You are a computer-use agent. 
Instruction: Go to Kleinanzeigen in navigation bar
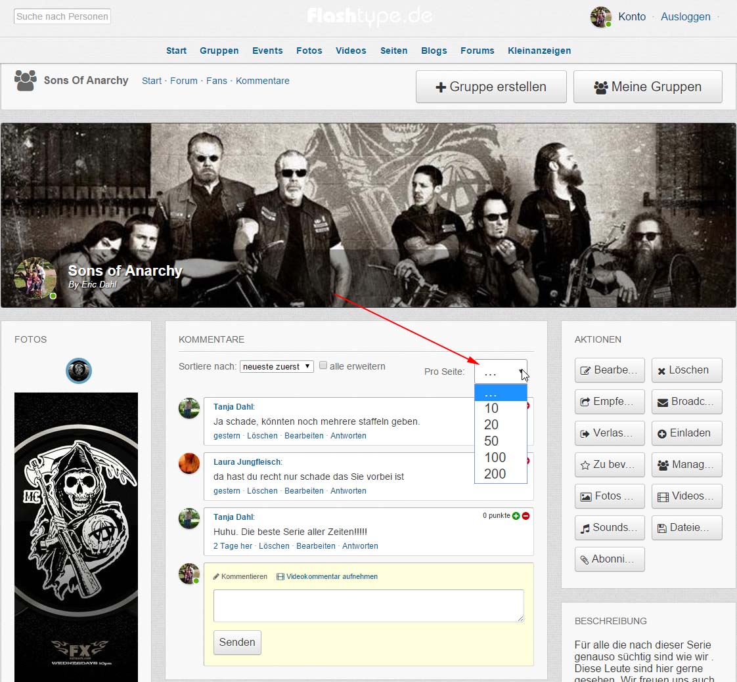539,51
